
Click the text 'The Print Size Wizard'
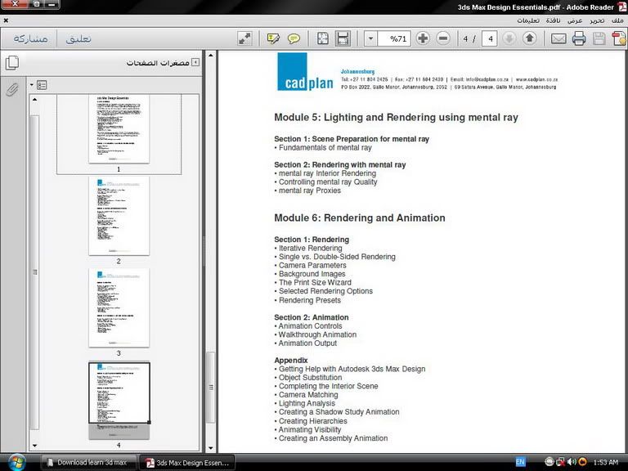(x=315, y=282)
